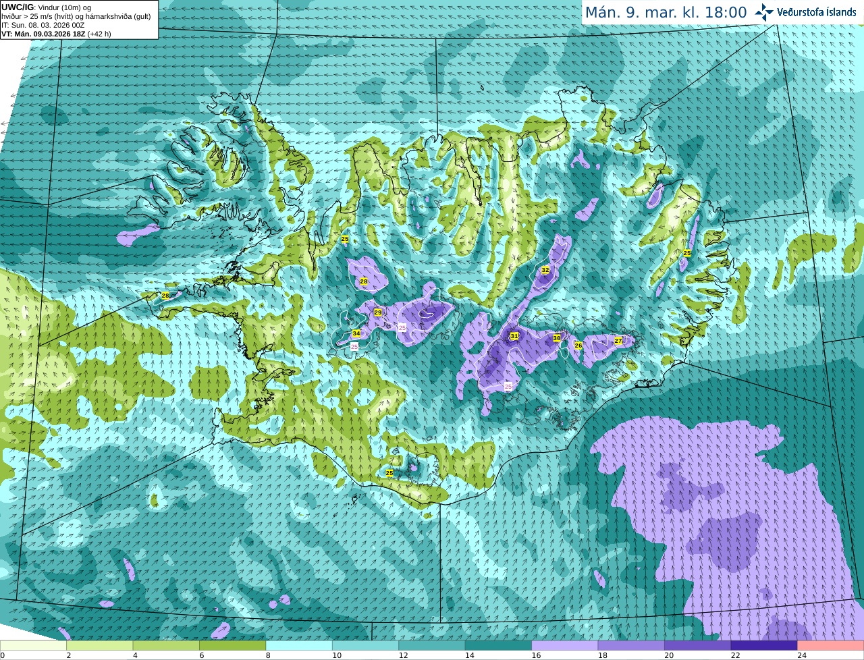Select the 4–6 m/s legend color swatch

166,645
